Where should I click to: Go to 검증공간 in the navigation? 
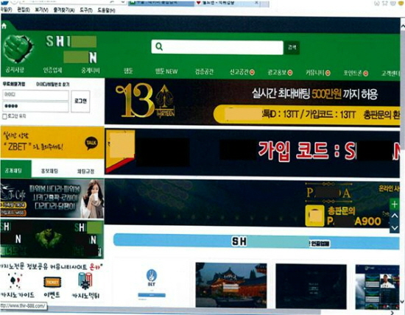(204, 71)
